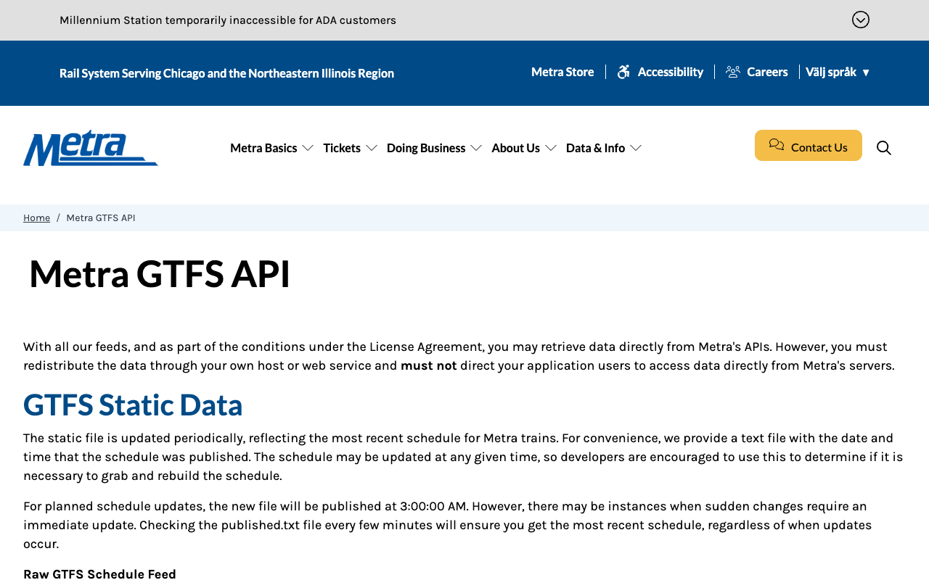
Task: Click the Careers people icon
Action: pyautogui.click(x=733, y=72)
